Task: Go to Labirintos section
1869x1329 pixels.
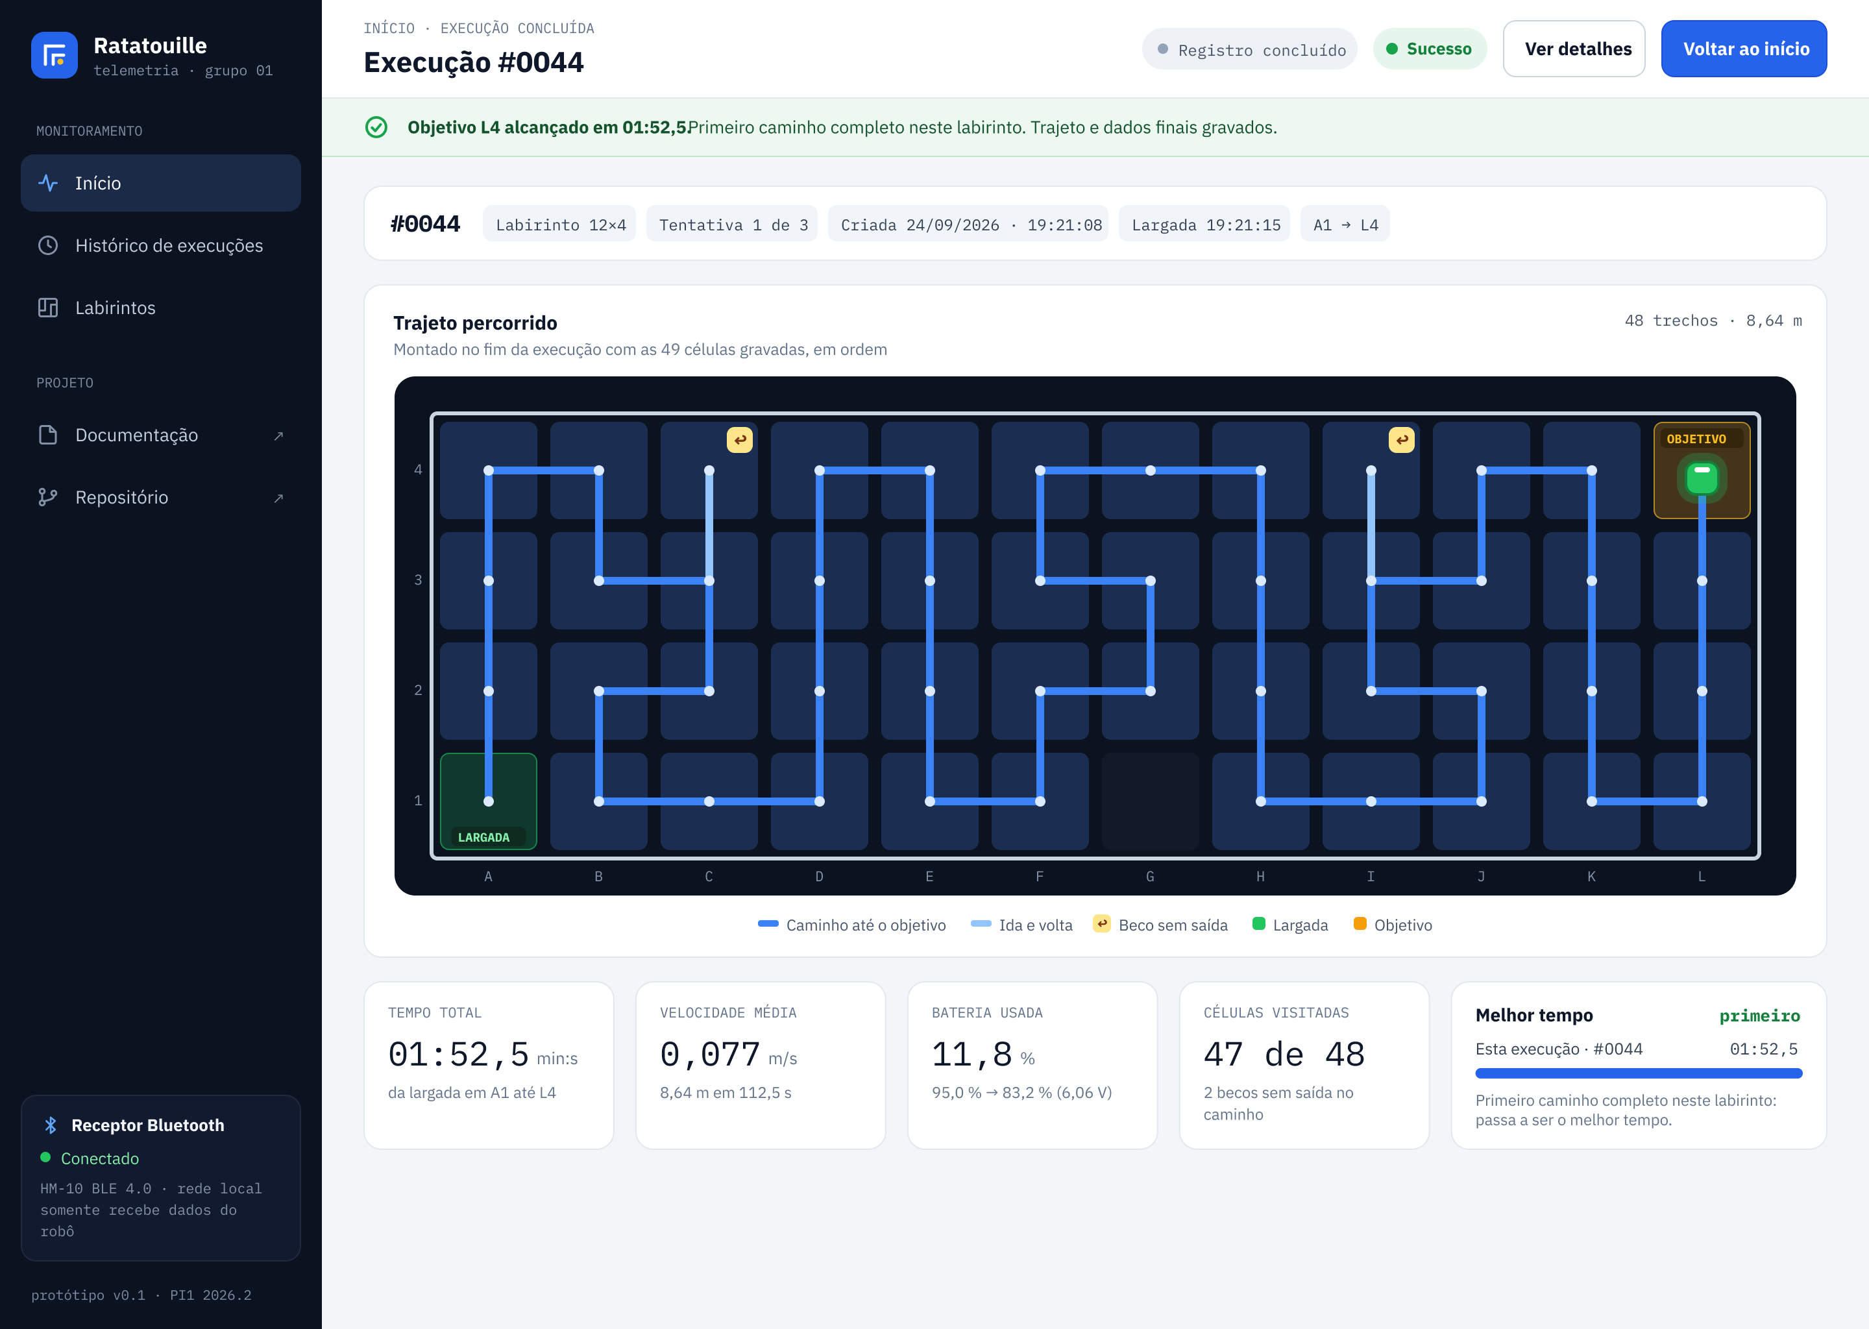Action: tap(160, 308)
